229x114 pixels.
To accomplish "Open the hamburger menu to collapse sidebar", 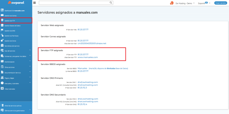I will click(35, 3).
